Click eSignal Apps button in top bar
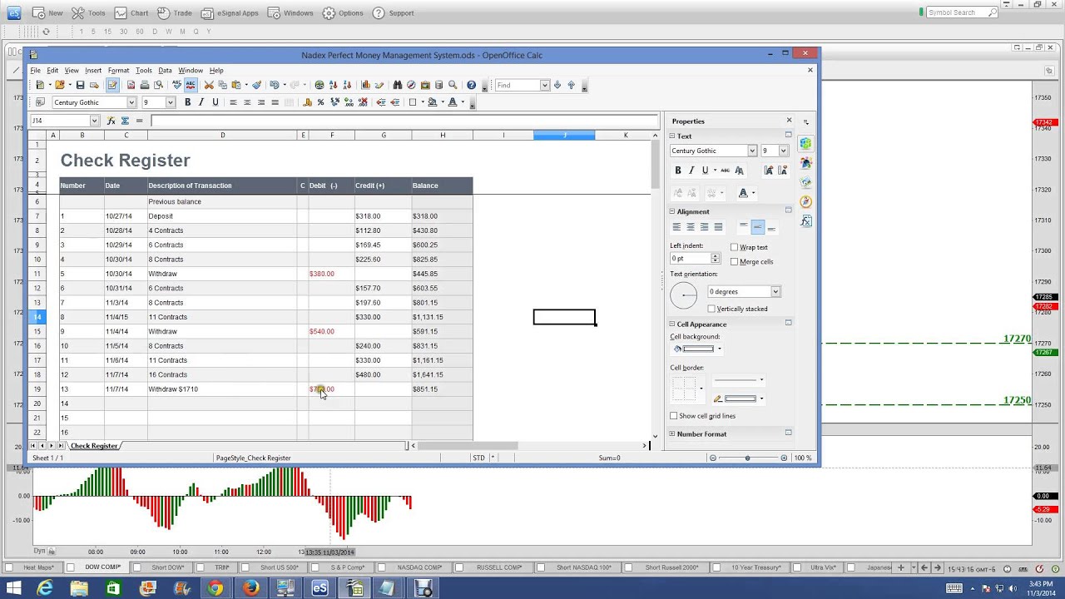The image size is (1065, 599). [x=230, y=12]
